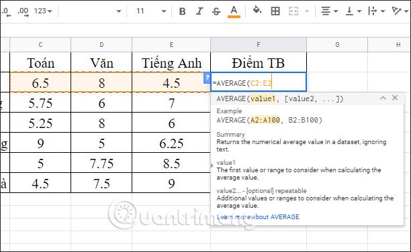
Task: Click the Tiếng Anh header cell
Action: (x=171, y=62)
